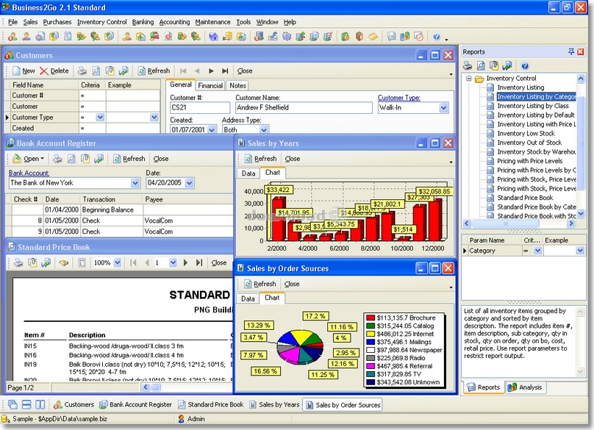Click Close button in Sales by Order Sources
The height and width of the screenshot is (430, 594).
291,284
